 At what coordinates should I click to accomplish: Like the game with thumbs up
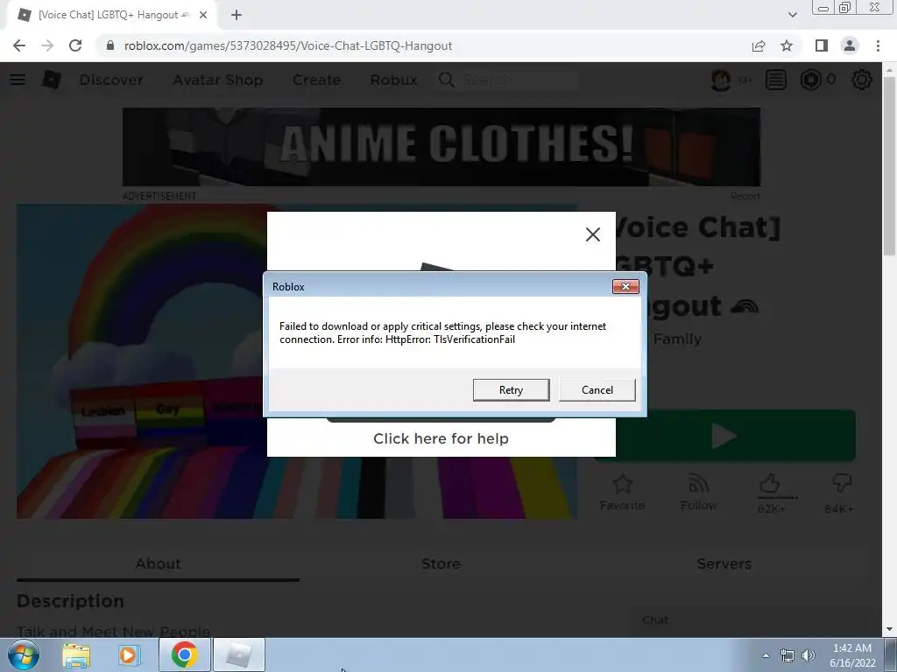point(770,485)
